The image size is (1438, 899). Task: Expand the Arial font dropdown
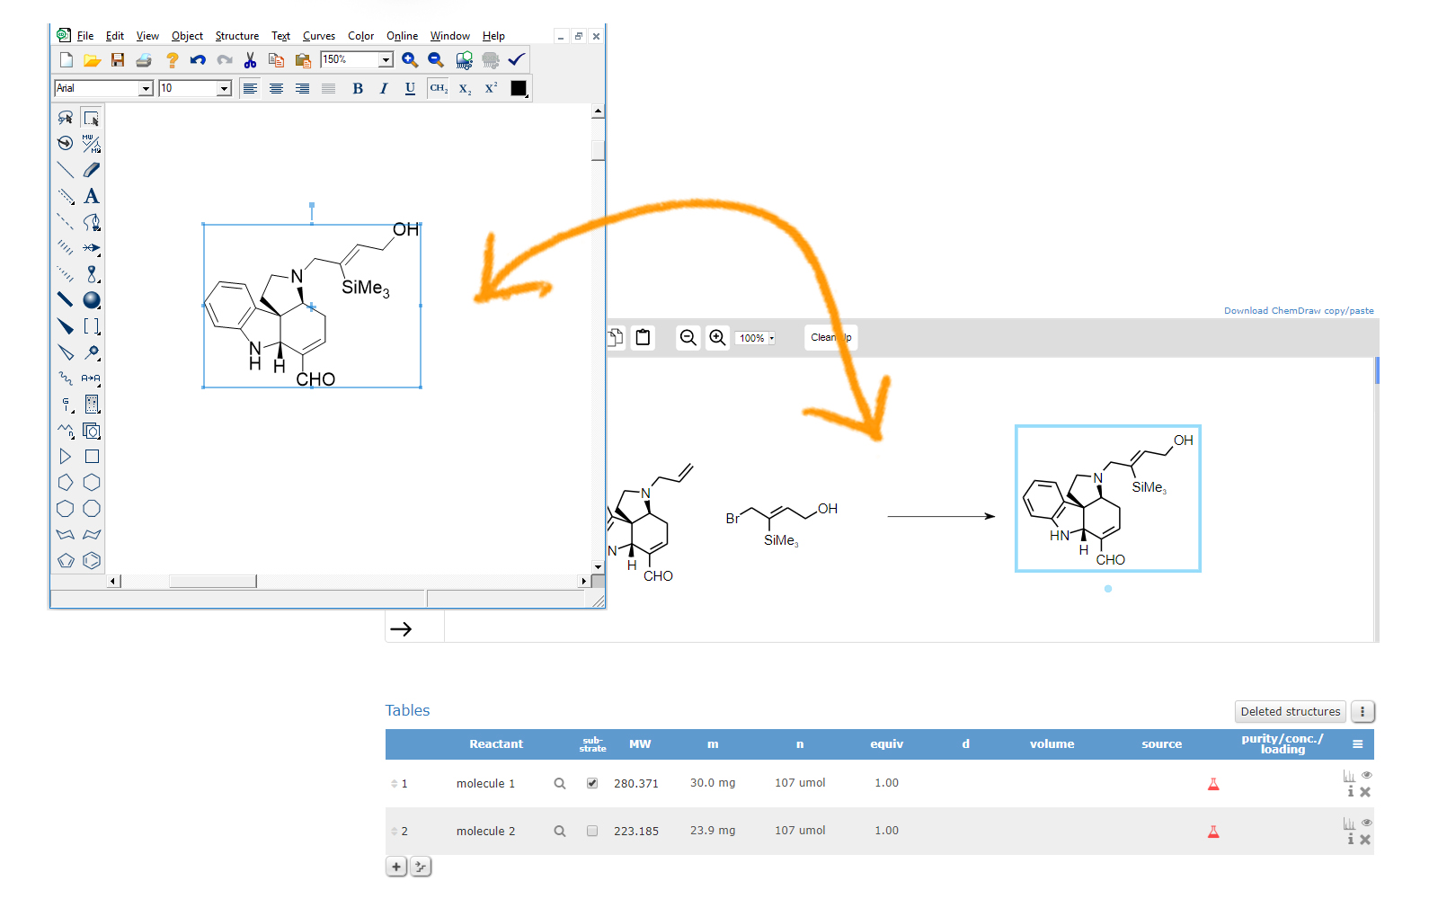[x=146, y=88]
